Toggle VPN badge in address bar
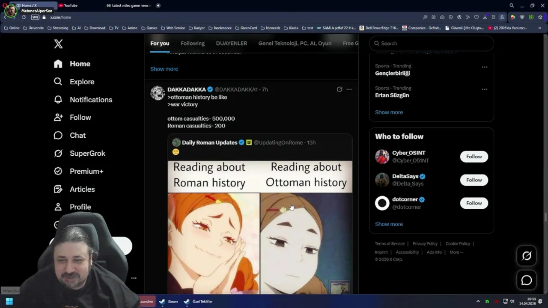The height and width of the screenshot is (308, 548). (x=35, y=17)
